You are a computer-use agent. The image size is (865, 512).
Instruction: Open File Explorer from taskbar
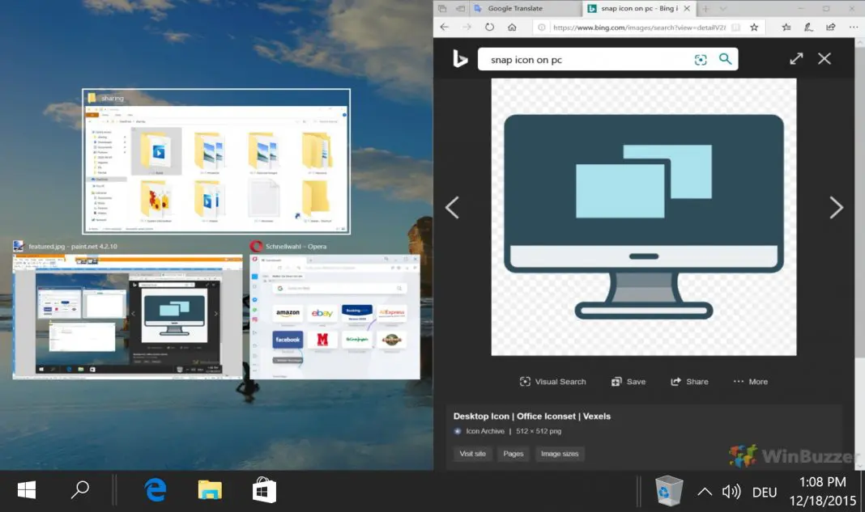point(210,490)
